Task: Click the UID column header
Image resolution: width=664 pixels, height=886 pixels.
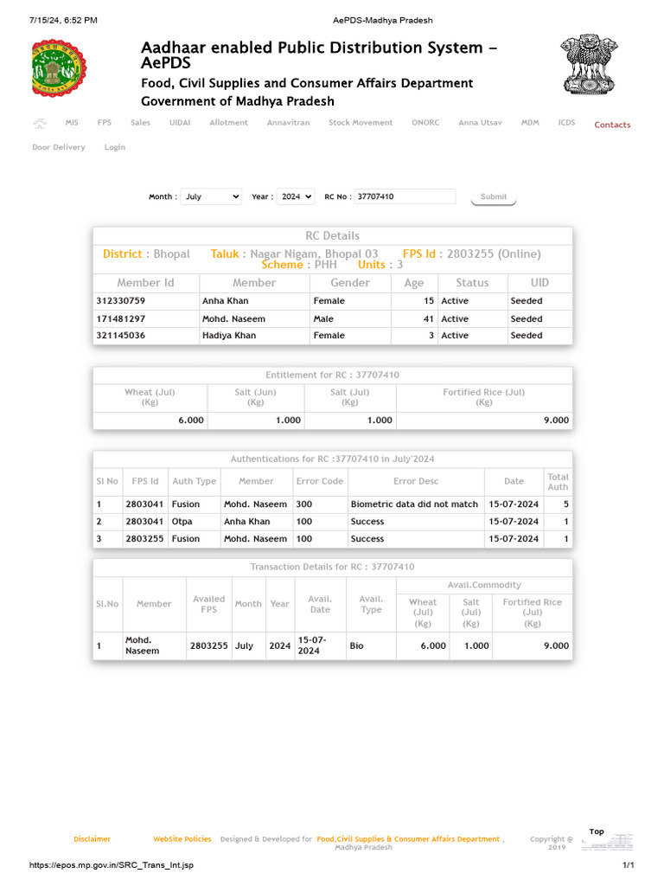Action: (539, 283)
